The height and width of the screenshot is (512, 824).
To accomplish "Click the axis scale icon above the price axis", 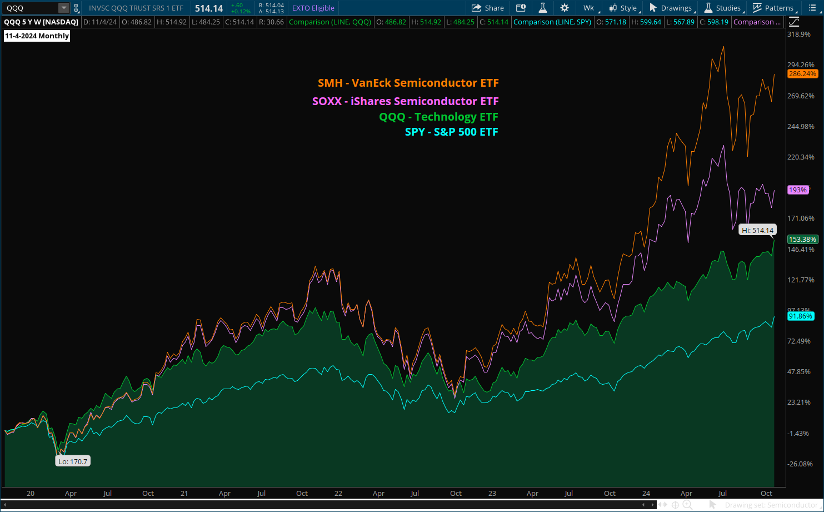I will [x=794, y=22].
